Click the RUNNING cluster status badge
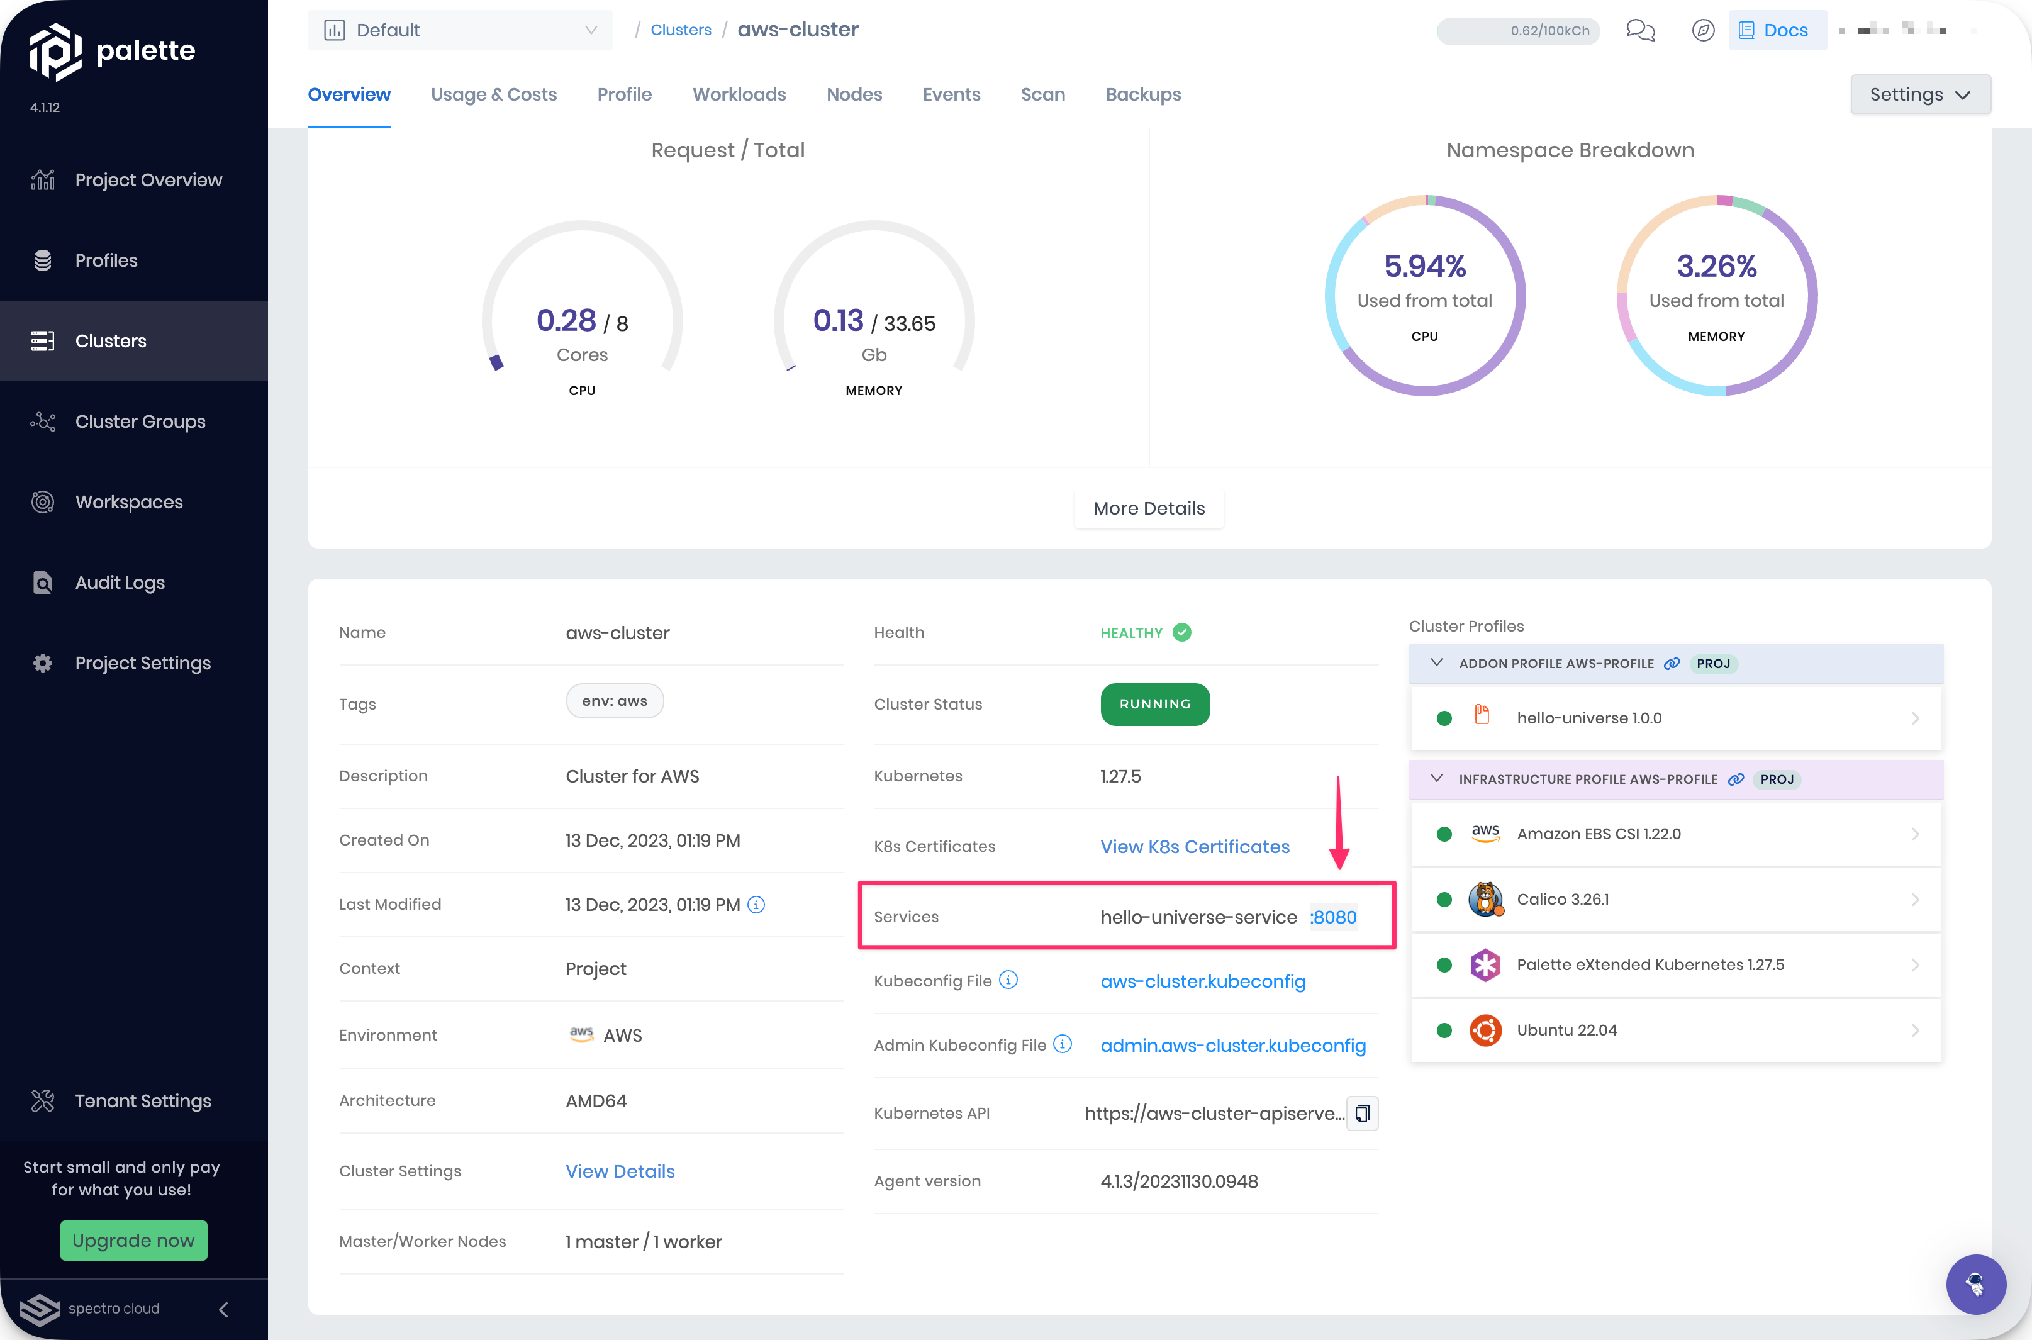The height and width of the screenshot is (1340, 2032). pyautogui.click(x=1154, y=704)
